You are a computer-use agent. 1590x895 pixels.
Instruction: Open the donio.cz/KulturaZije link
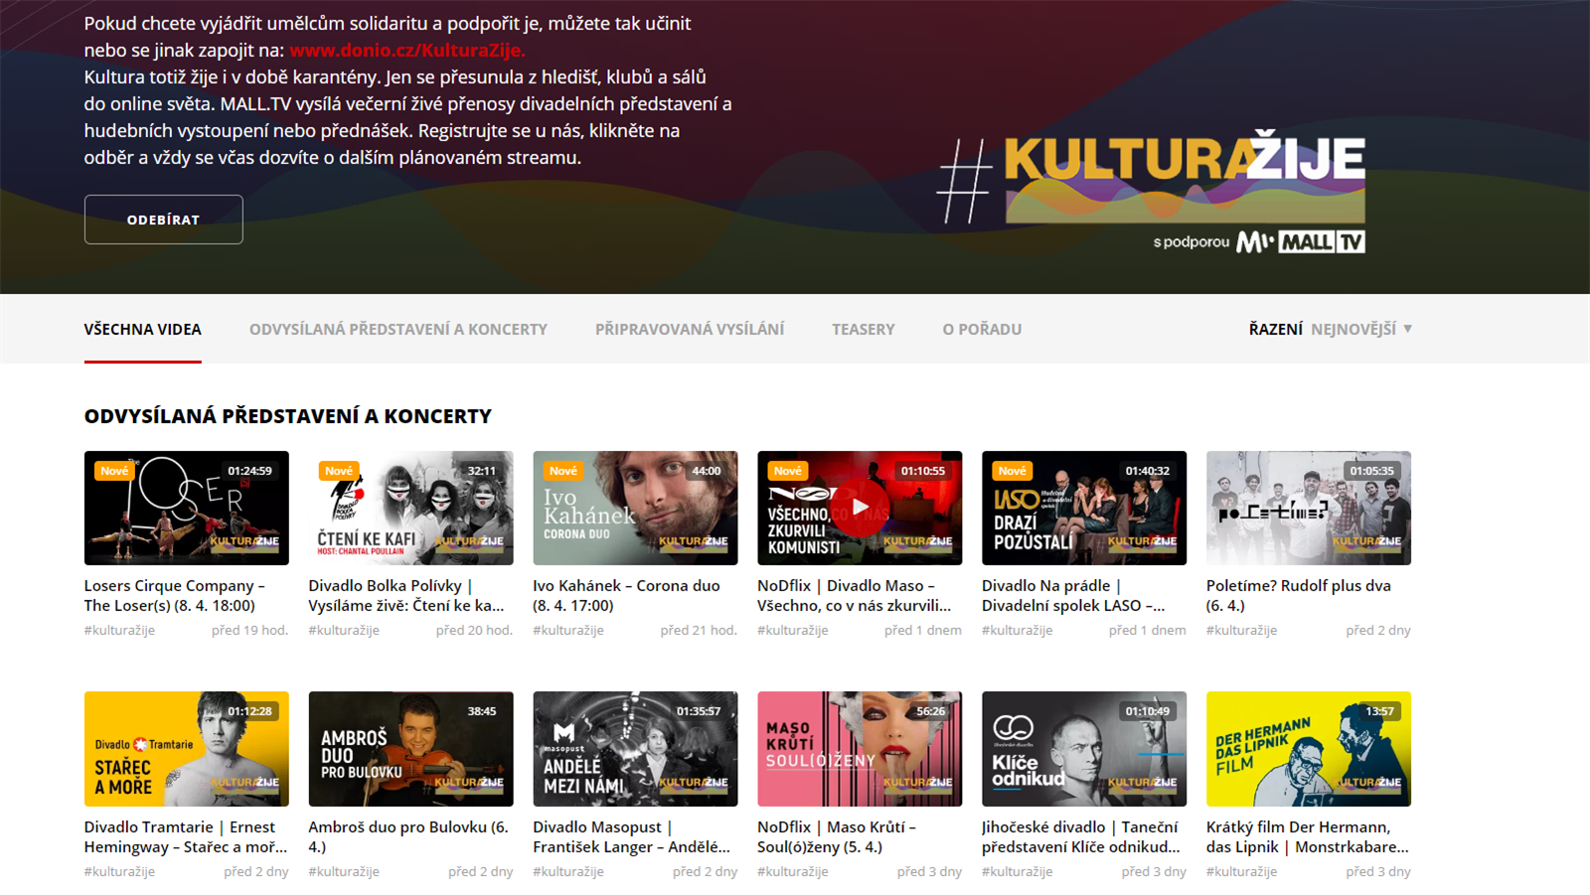(x=406, y=50)
